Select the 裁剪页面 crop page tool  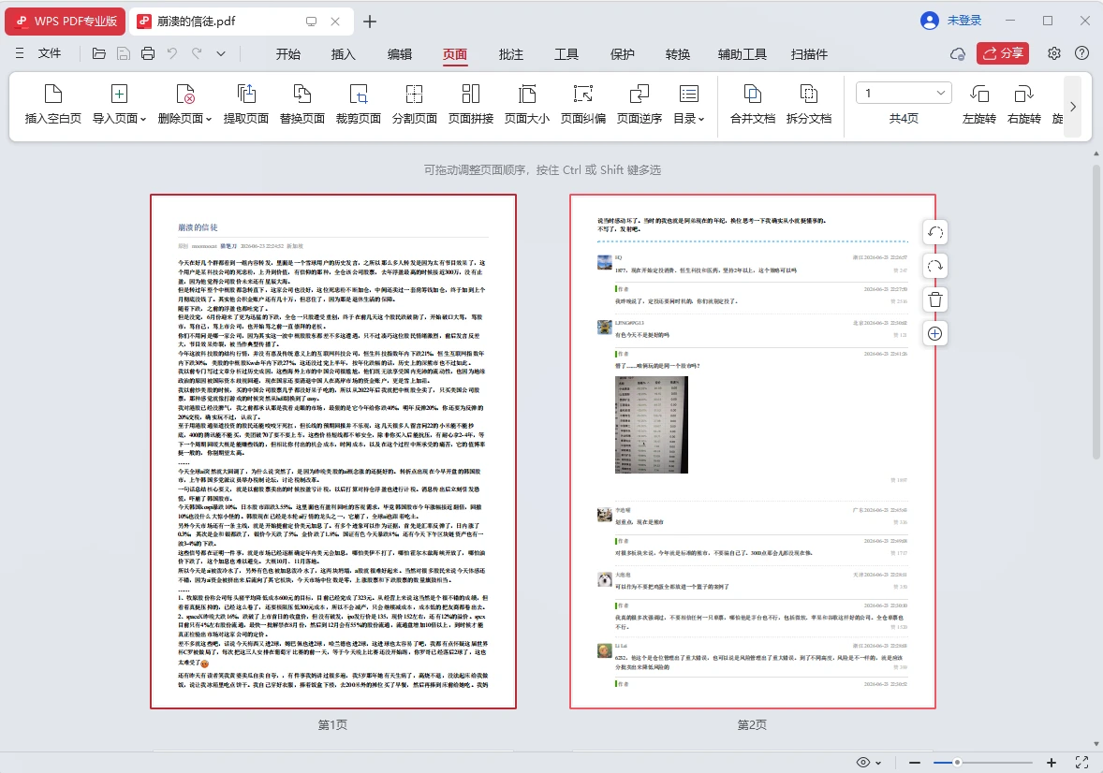pyautogui.click(x=358, y=104)
